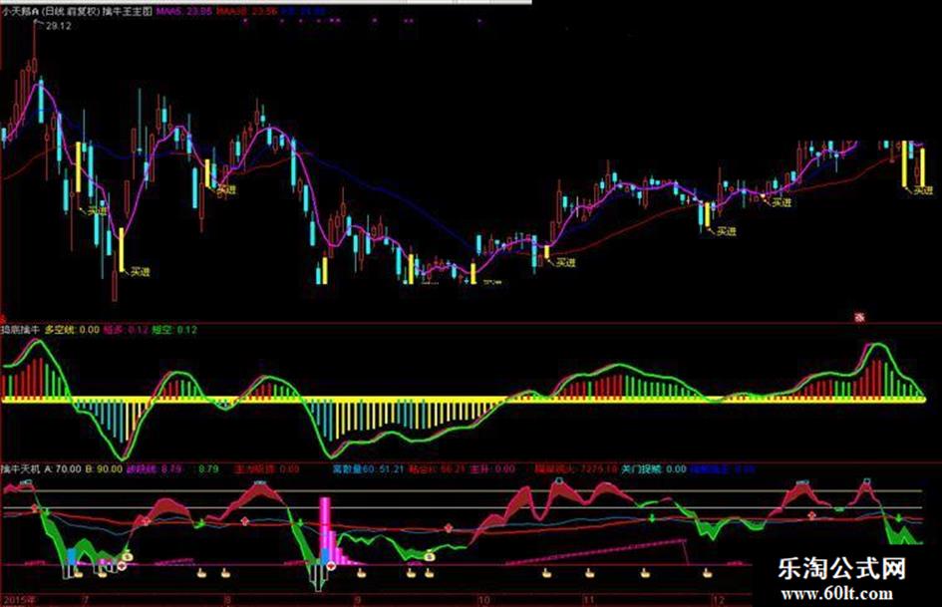This screenshot has width=942, height=607.
Task: Select the 擒牛天机 indicator name
Action: tap(20, 468)
